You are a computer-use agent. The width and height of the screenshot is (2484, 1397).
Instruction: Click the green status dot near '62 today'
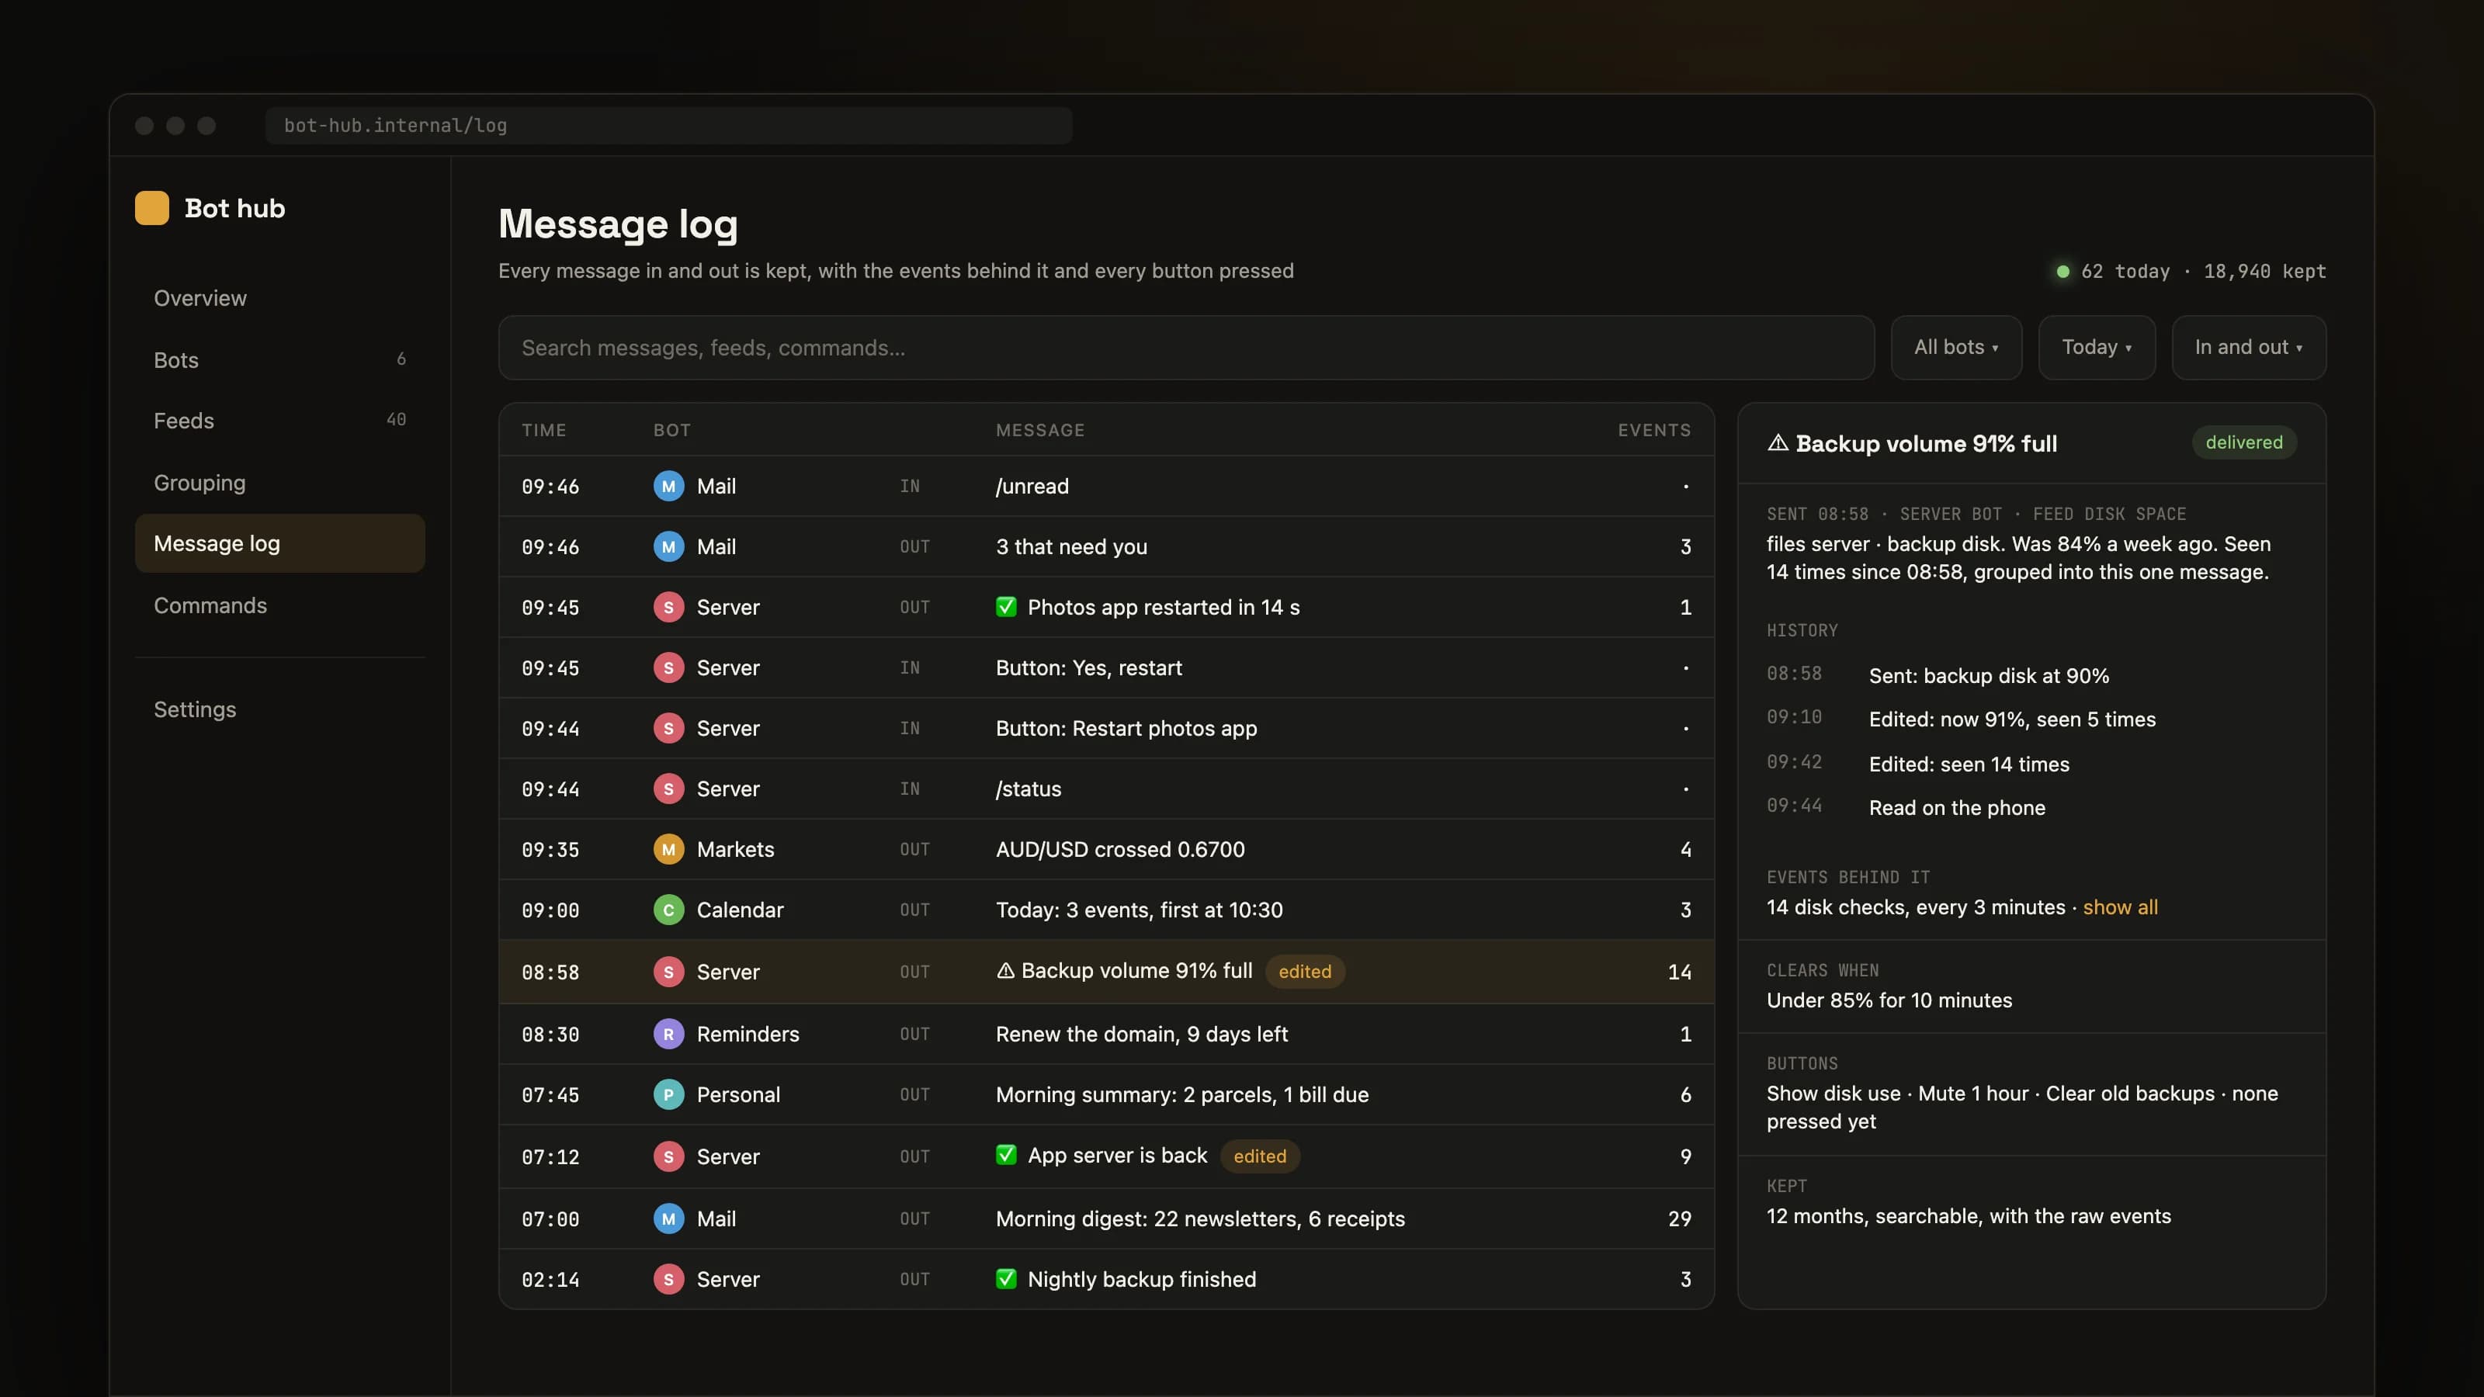[2062, 272]
